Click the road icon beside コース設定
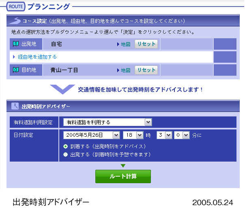Image resolution: width=245 pixels, height=208 pixels. pyautogui.click(x=15, y=21)
